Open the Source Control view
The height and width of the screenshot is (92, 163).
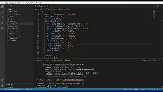tap(3, 17)
